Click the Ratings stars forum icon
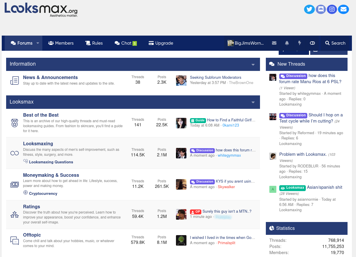Screen dimensions: 356x257 (x=15, y=215)
